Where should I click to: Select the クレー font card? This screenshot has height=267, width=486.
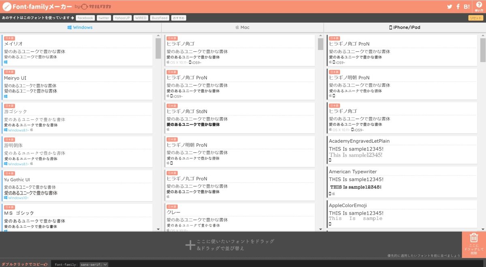[x=240, y=218]
